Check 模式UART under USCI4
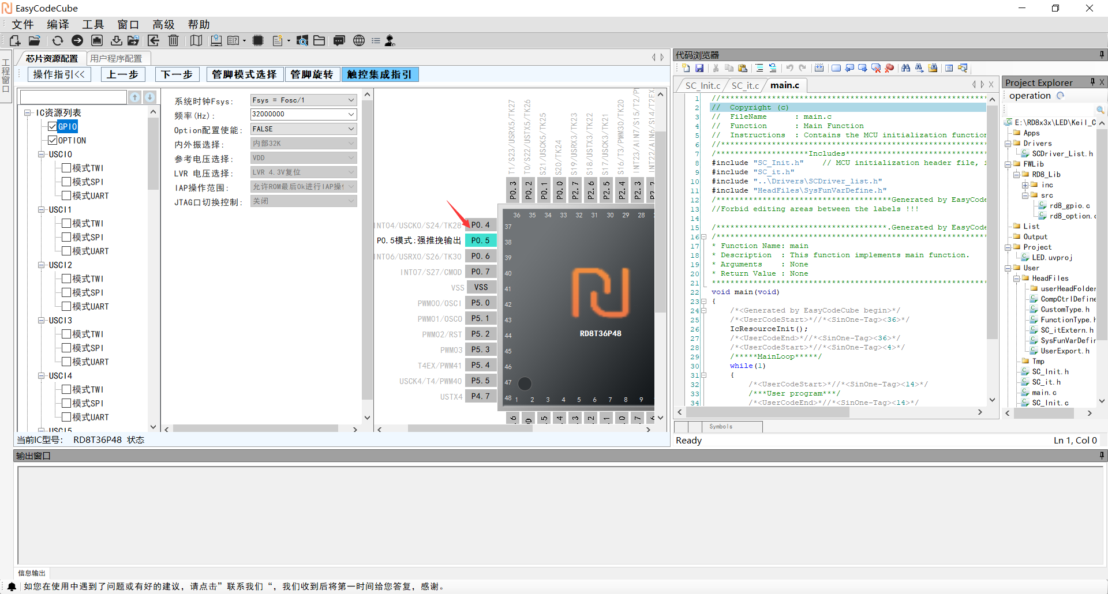 [66, 417]
